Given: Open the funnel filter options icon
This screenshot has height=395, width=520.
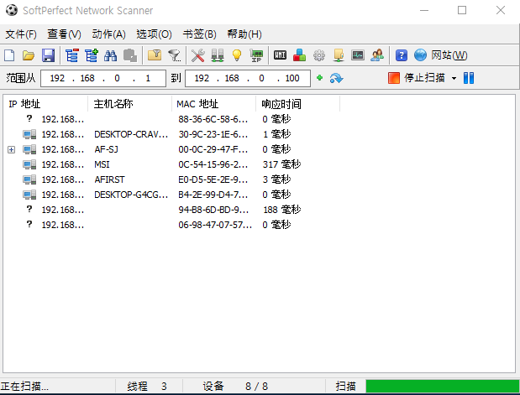Looking at the screenshot, I should 174,55.
